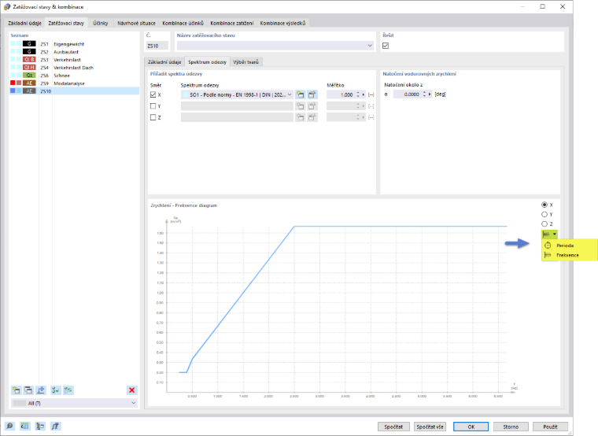
Task: Click the Spočítat vše button
Action: [430, 427]
